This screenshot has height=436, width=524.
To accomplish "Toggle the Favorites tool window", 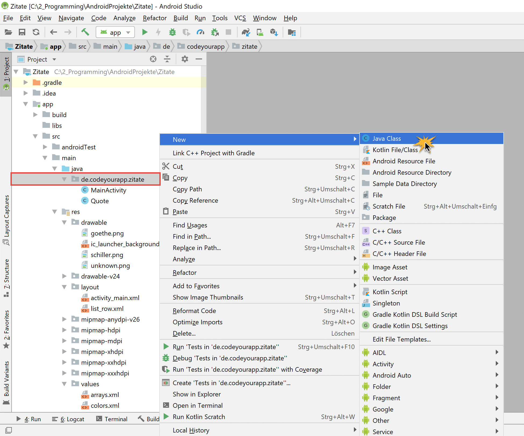I will point(6,329).
